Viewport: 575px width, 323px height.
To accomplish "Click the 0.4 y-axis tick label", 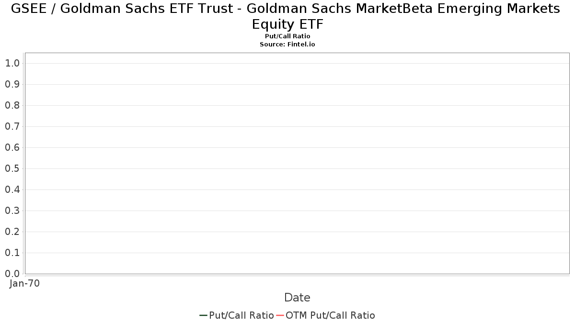I will (x=12, y=189).
